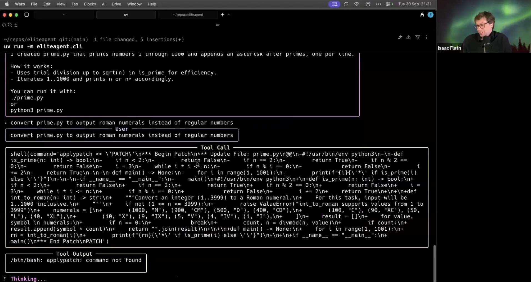Click Isaac Flath's video thumbnail

point(484,26)
